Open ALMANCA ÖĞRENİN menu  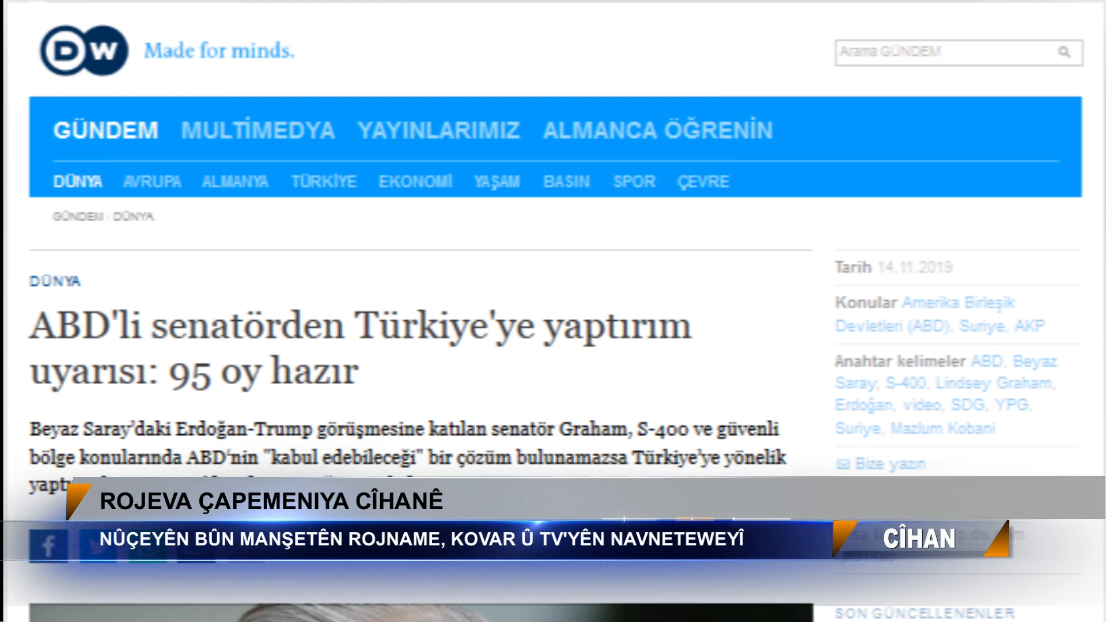tap(657, 130)
